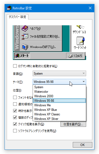The image size is (99, 154).
Task: Click the taskbar preview image
Action: pos(49,43)
